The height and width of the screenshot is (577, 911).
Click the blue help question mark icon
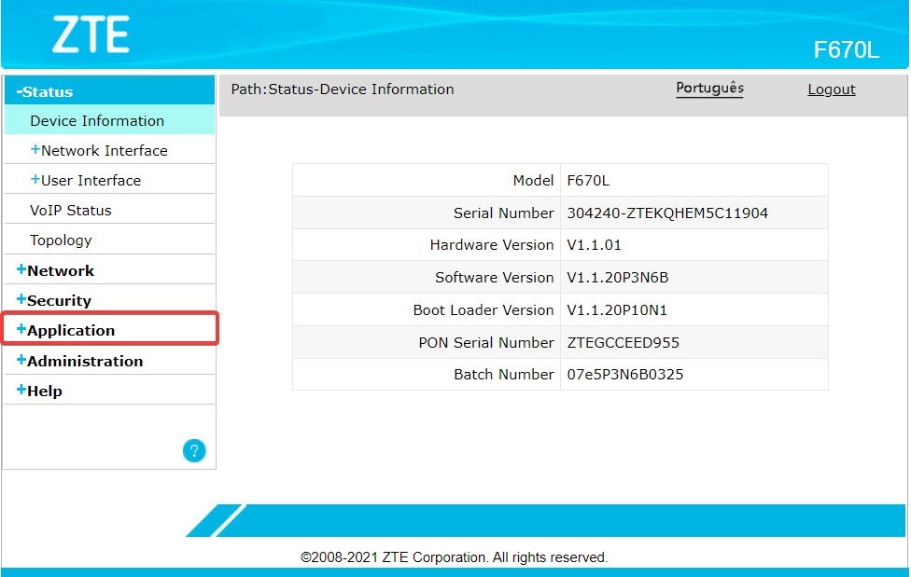(194, 451)
